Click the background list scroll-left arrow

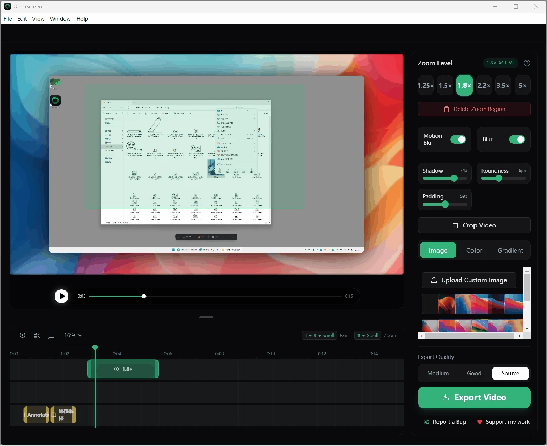(422, 336)
